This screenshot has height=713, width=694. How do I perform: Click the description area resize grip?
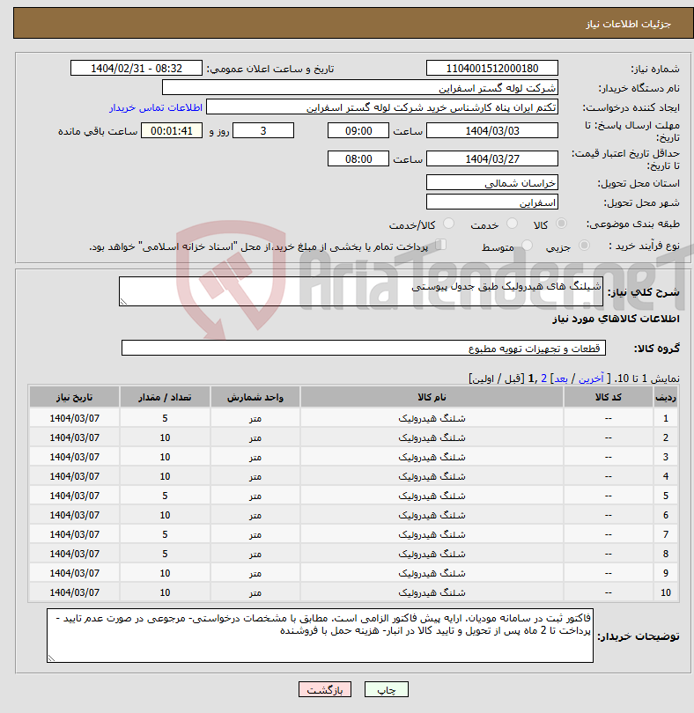click(123, 301)
